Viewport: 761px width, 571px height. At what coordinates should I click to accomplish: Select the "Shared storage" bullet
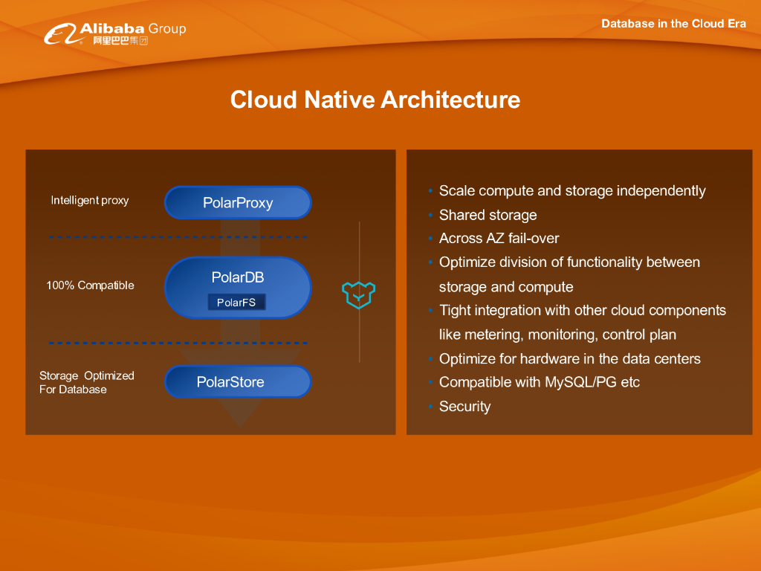pos(488,216)
